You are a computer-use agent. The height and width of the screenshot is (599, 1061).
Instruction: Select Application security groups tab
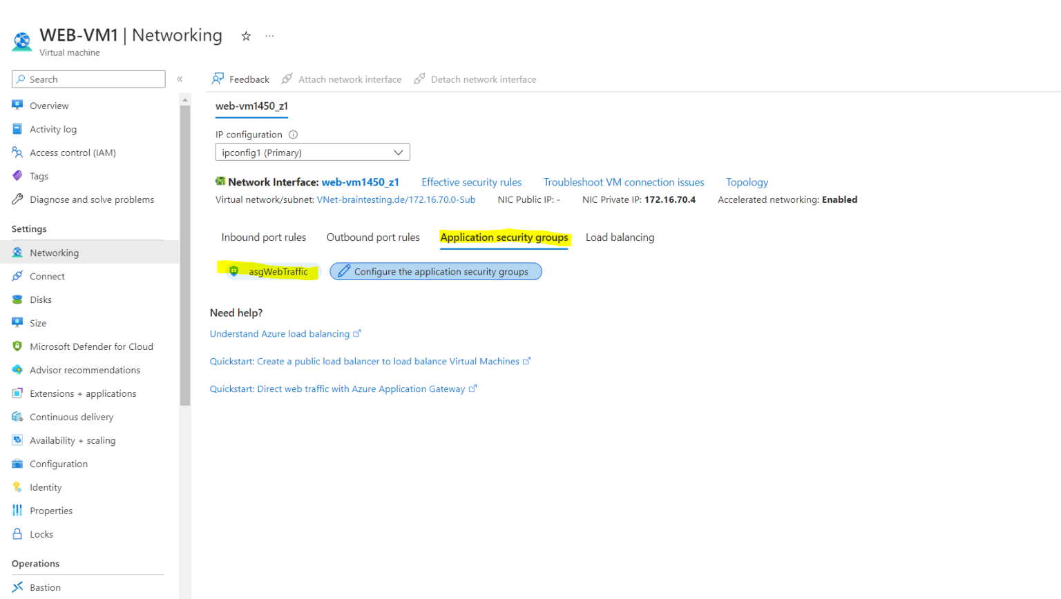click(504, 237)
